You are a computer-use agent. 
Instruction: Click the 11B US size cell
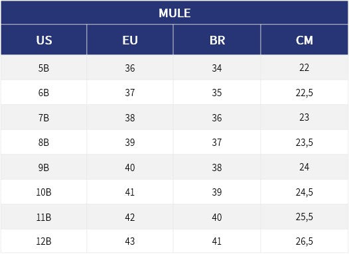tap(44, 217)
